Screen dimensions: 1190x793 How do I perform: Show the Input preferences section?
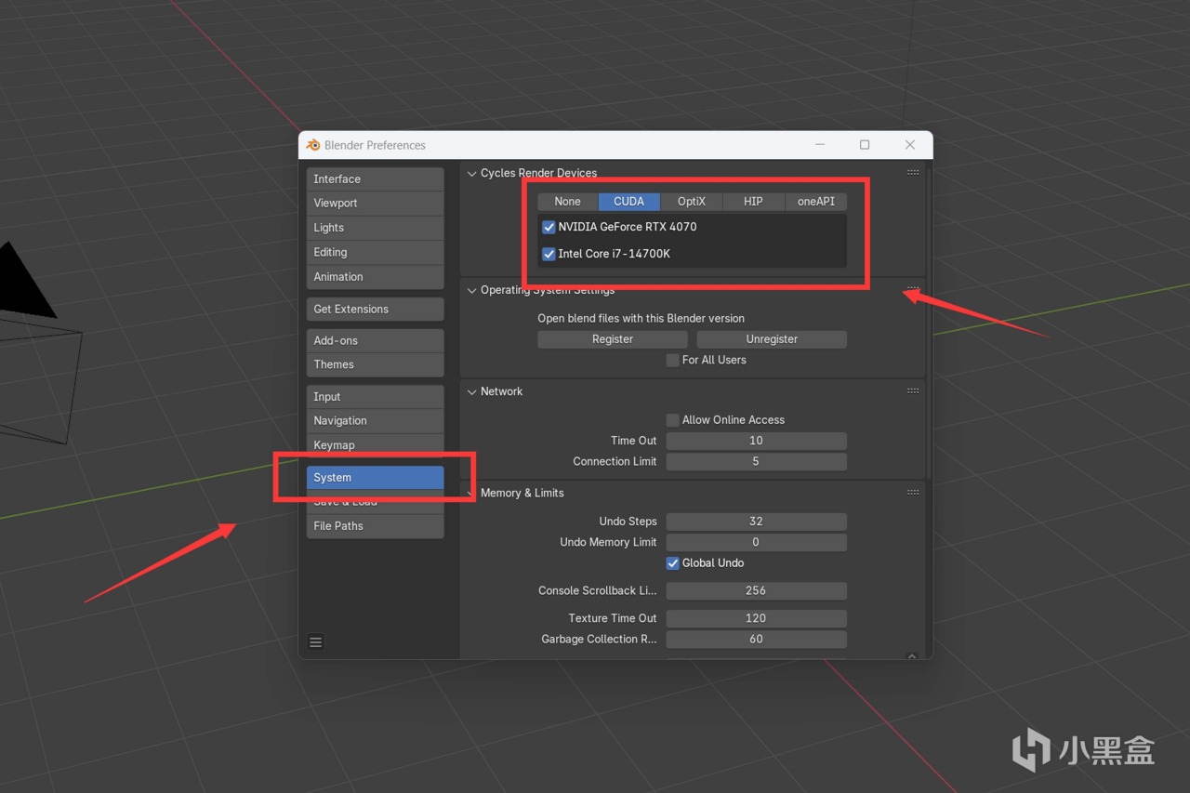coord(376,396)
